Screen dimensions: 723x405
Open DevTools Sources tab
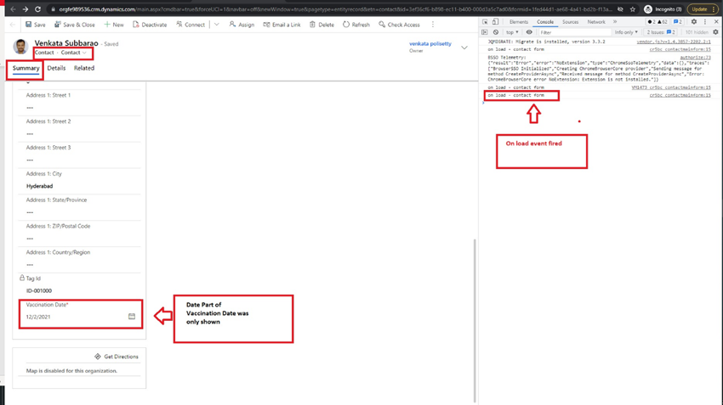click(x=571, y=22)
